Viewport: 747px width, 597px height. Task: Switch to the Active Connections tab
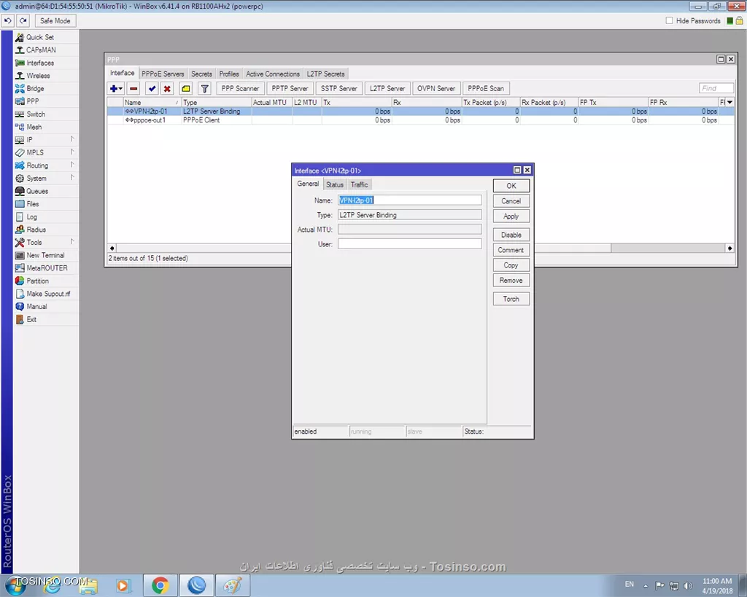tap(273, 74)
